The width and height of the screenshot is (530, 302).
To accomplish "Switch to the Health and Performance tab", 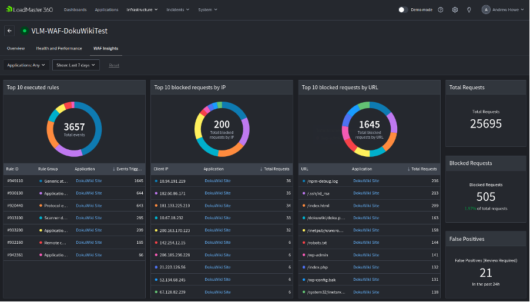I will [59, 48].
